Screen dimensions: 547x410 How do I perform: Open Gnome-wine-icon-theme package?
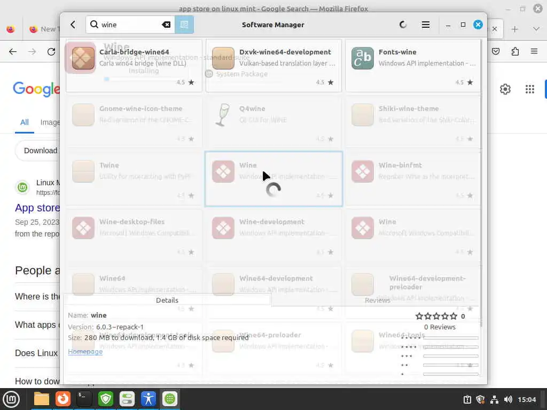pos(134,122)
